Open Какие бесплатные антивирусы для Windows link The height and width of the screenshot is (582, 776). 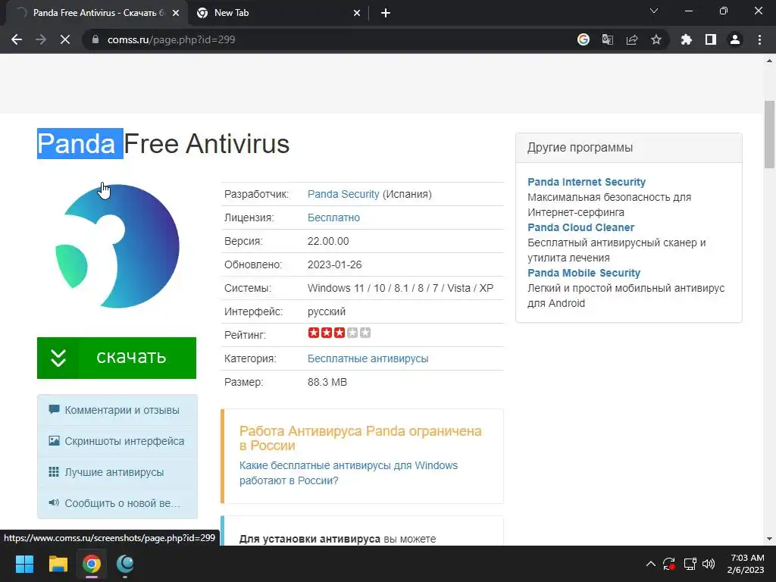point(349,473)
